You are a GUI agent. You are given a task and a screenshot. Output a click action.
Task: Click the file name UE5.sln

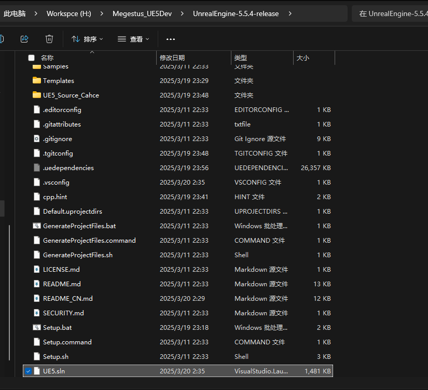click(54, 371)
